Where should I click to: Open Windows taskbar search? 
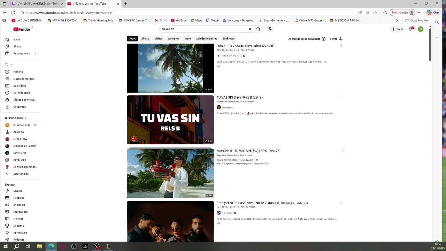tap(17, 246)
